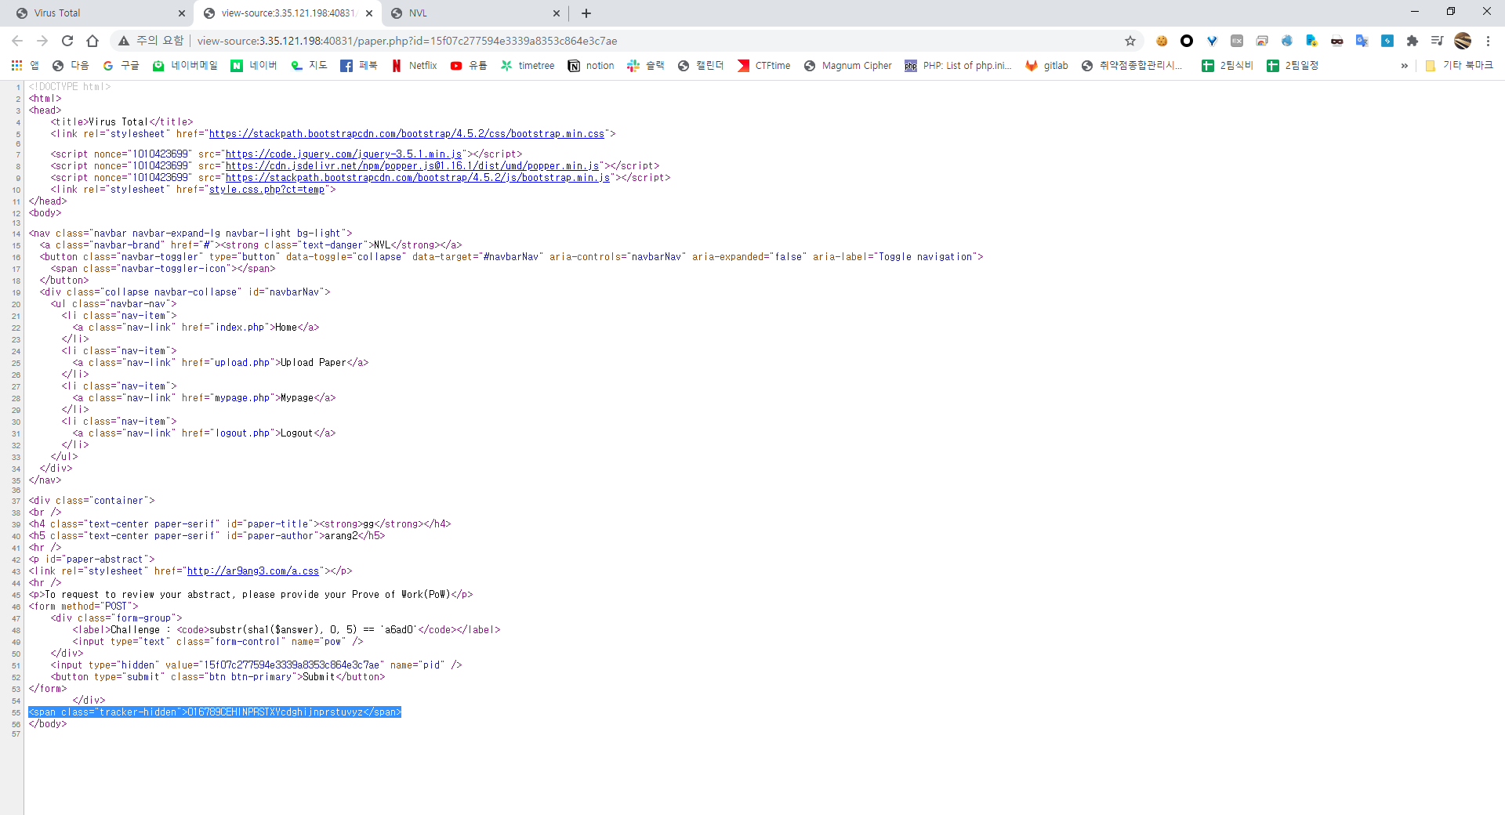
Task: Open the gitlab bookmark
Action: [x=1047, y=66]
